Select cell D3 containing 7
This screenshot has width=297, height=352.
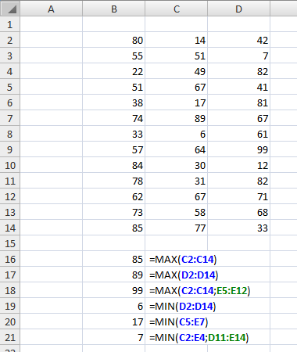[x=239, y=56]
